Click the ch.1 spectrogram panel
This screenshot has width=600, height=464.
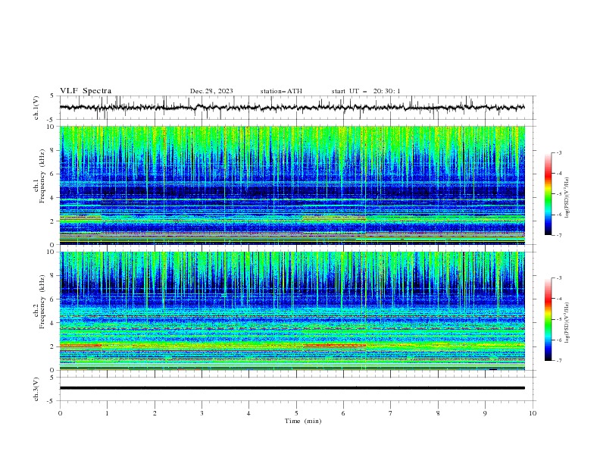(x=292, y=185)
